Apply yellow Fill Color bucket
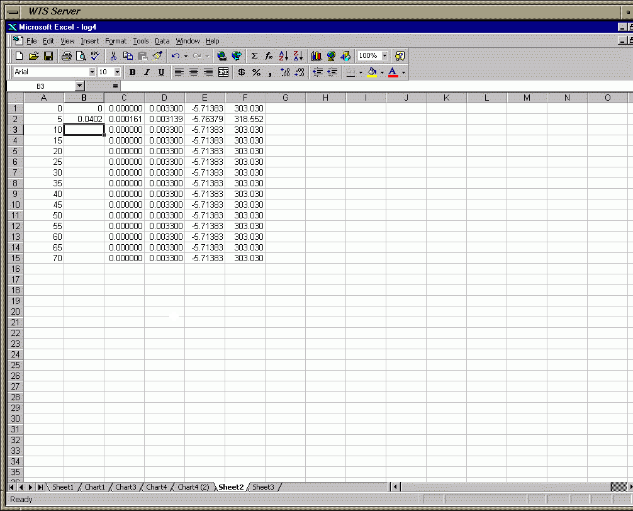Image resolution: width=633 pixels, height=511 pixels. pos(372,72)
